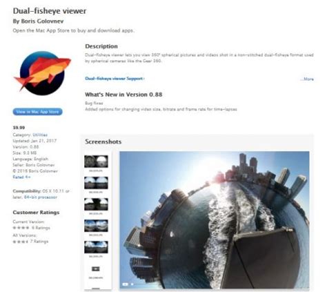Viewport: 327px width, 292px height.
Task: Click the By Boris Golovnev developer name
Action: coord(38,21)
